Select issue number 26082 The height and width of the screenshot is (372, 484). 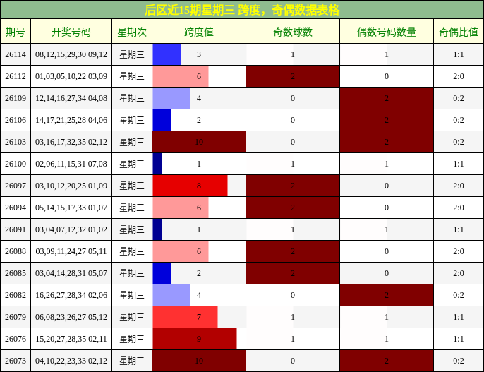16,296
